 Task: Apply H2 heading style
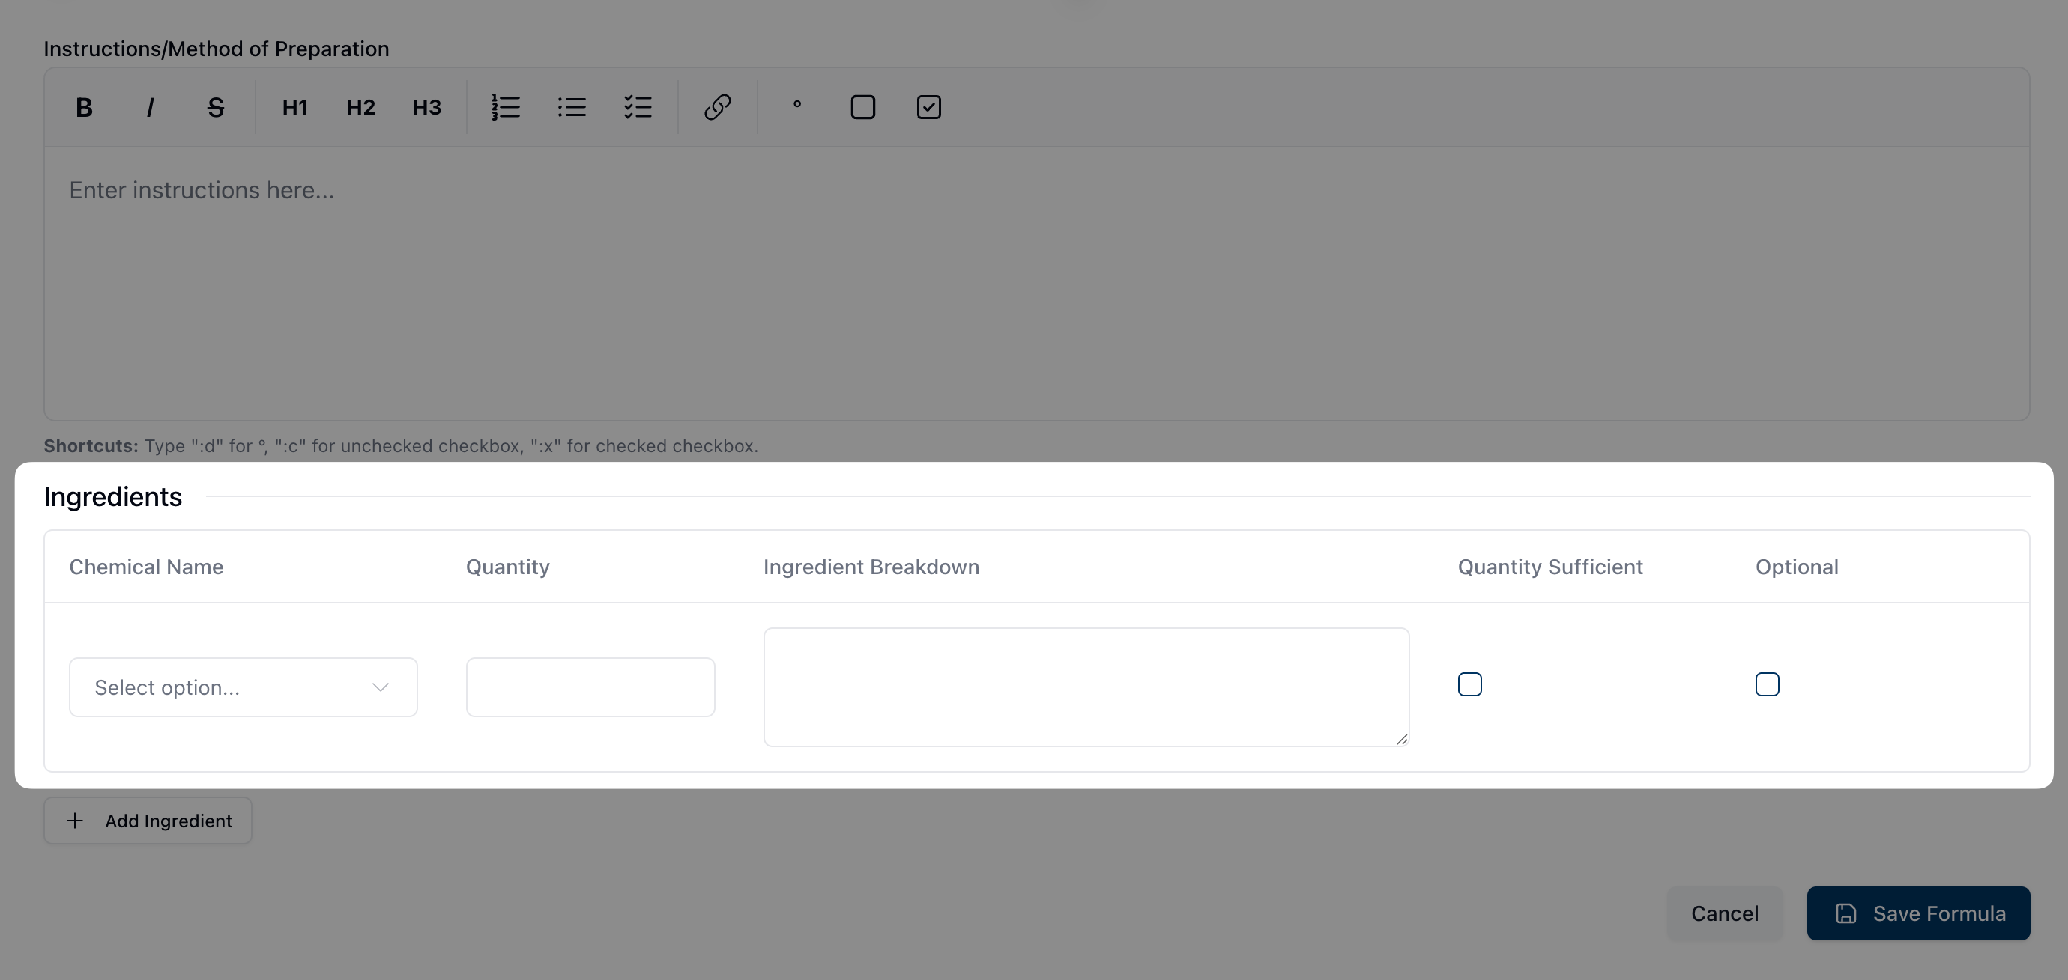tap(360, 108)
